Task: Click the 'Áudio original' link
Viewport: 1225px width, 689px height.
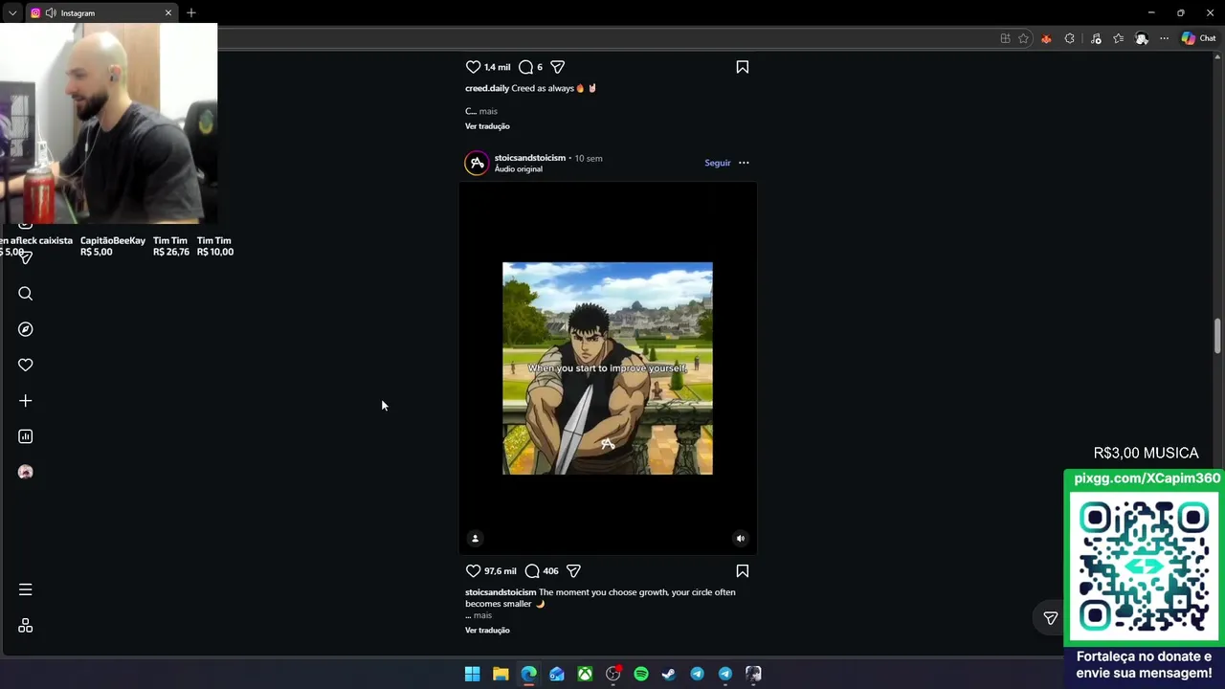Action: 519,169
